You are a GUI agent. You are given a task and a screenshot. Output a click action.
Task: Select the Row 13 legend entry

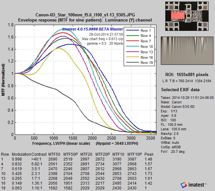click(139, 52)
